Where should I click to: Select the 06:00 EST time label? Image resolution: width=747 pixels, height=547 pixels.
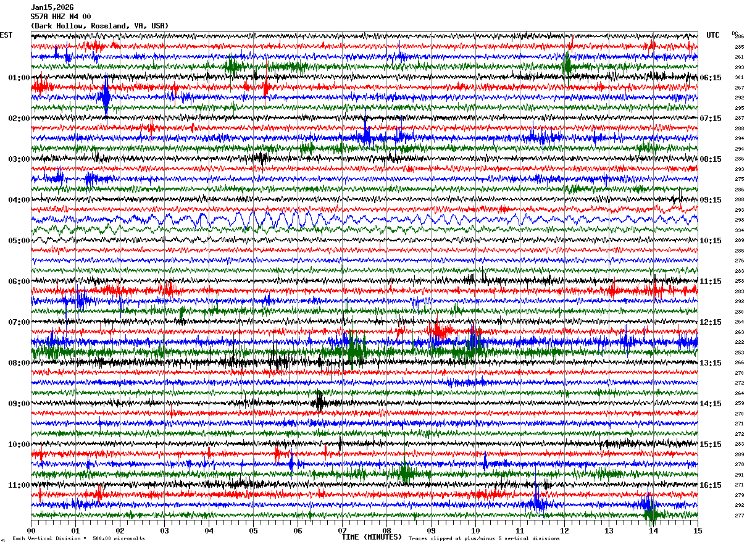click(x=19, y=282)
